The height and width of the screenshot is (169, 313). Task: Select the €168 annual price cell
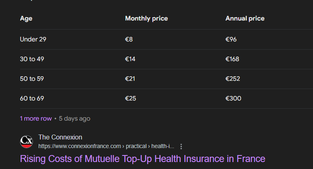pos(232,59)
